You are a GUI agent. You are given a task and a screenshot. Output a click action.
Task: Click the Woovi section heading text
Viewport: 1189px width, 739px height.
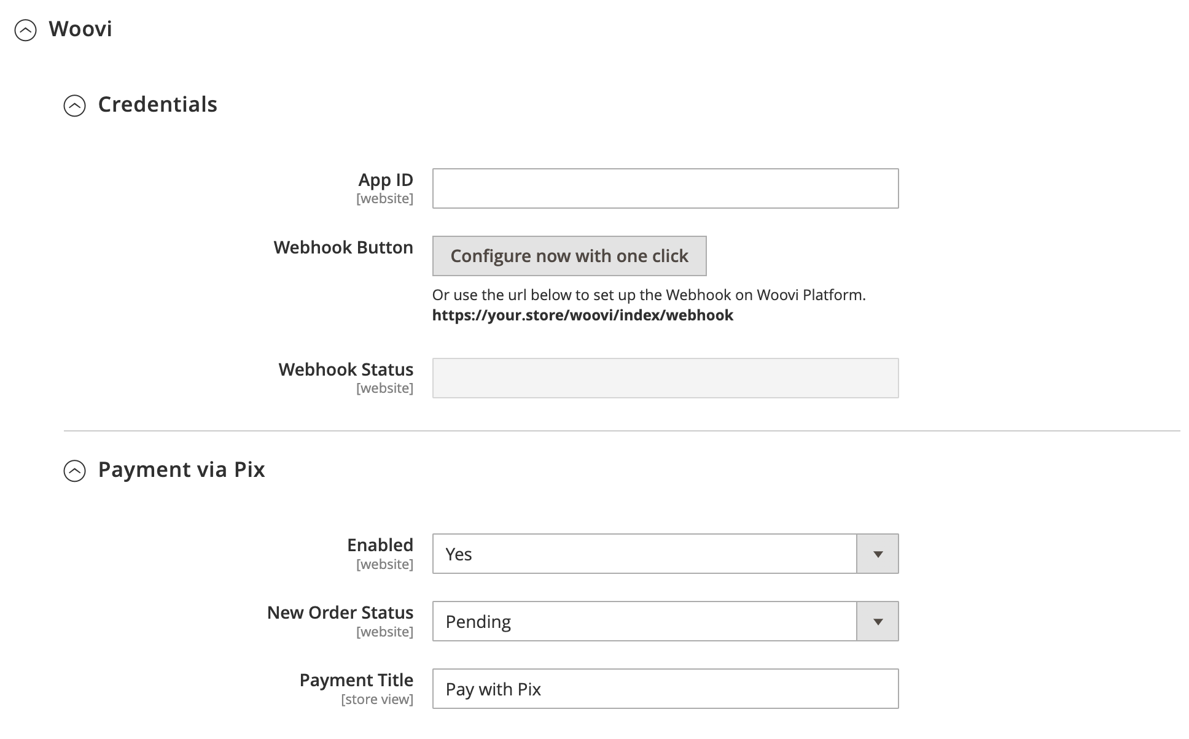coord(80,29)
